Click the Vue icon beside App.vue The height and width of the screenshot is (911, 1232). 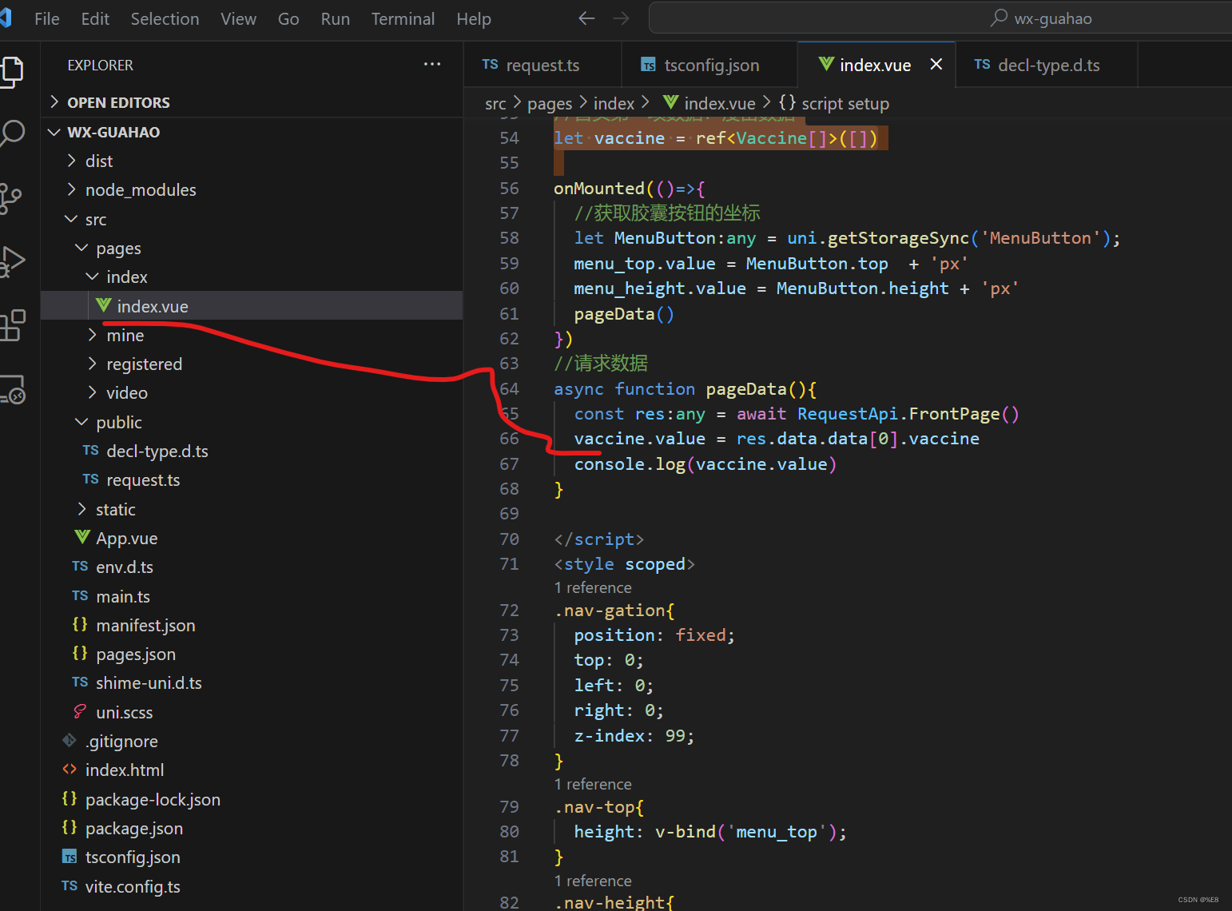(x=82, y=537)
